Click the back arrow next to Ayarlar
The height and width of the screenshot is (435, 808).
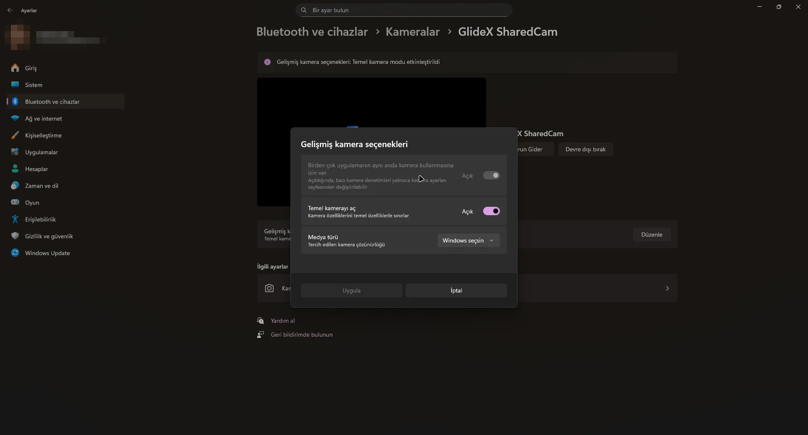coord(10,10)
